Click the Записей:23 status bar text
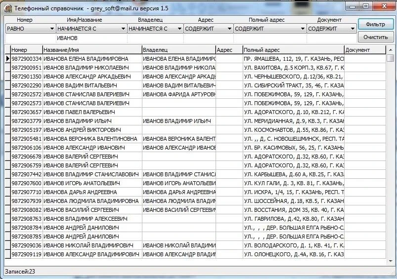This screenshot has height=279, width=397. pos(20,272)
